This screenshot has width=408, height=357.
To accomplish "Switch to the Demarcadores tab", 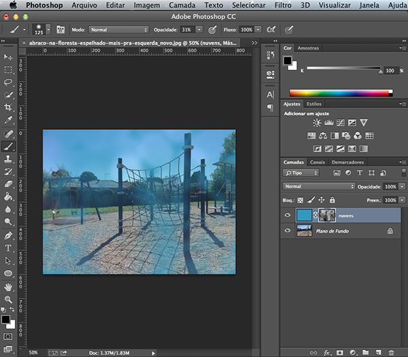I will [x=347, y=162].
